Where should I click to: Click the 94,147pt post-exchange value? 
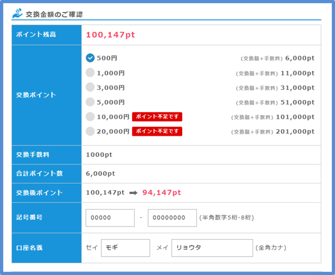pyautogui.click(x=161, y=193)
